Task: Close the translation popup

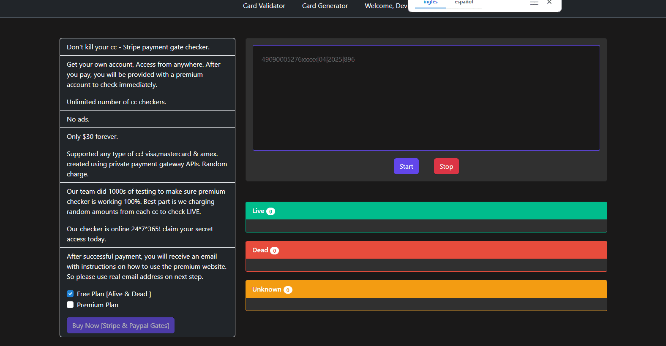Action: [549, 3]
